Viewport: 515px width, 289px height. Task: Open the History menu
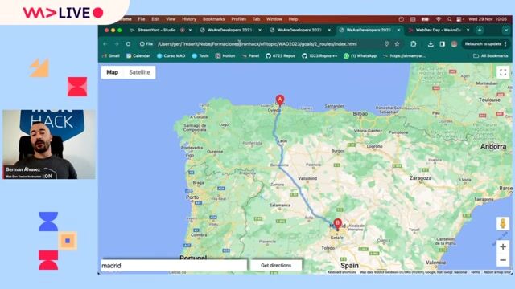[189, 19]
